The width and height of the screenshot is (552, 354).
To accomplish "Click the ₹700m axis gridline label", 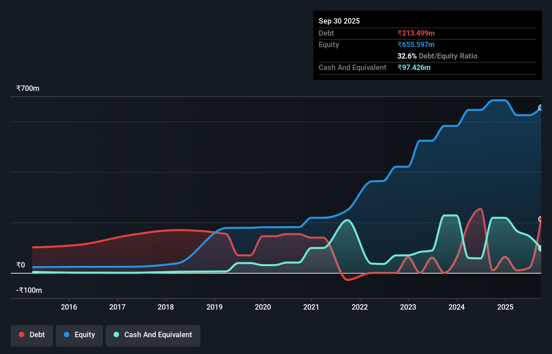I will 28,88.
